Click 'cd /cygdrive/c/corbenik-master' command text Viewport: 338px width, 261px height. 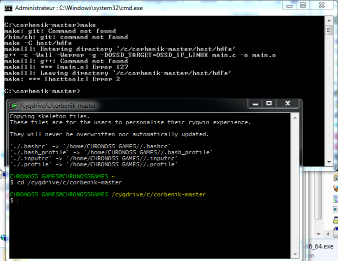(69, 182)
